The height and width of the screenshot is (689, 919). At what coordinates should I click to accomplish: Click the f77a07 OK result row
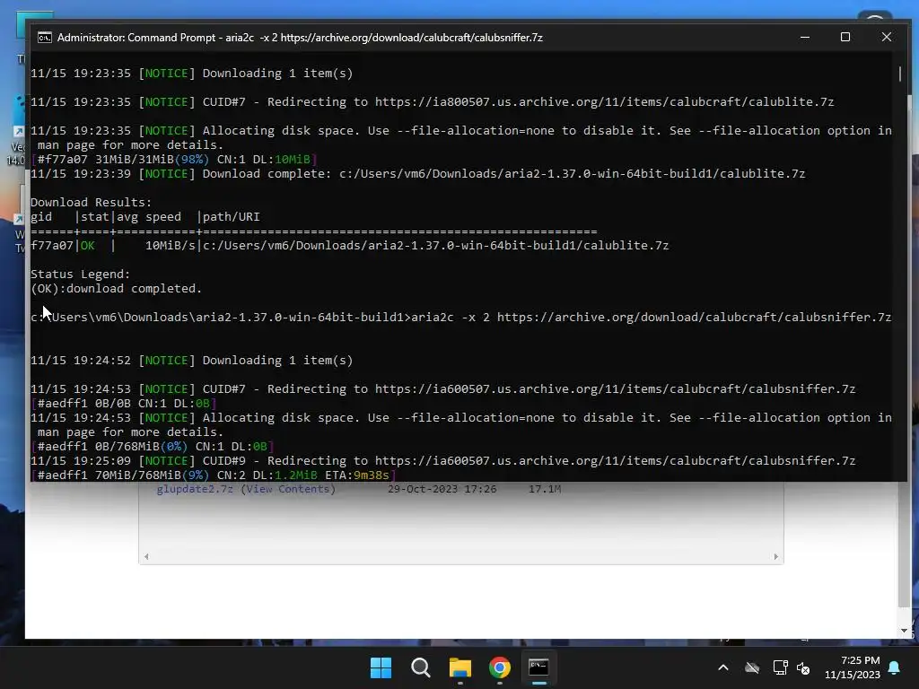pos(349,246)
